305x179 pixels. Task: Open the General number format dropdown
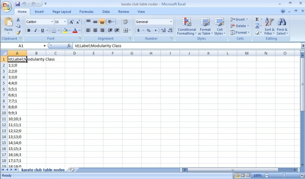[171, 22]
